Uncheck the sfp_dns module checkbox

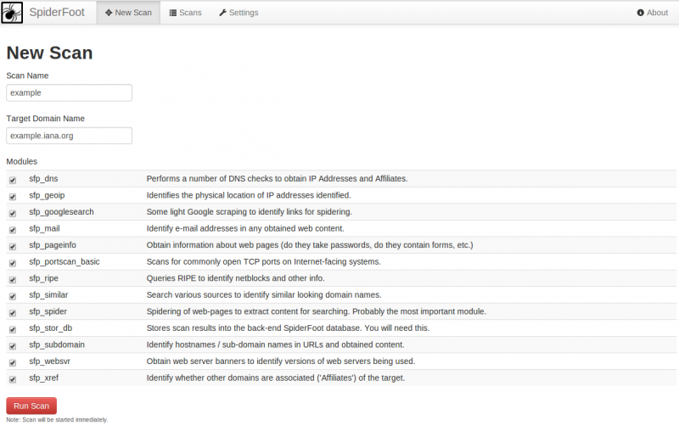[x=12, y=180]
